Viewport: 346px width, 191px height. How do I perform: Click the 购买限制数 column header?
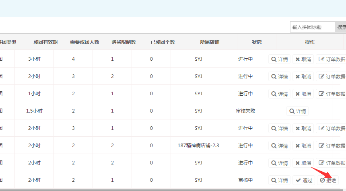(x=124, y=42)
